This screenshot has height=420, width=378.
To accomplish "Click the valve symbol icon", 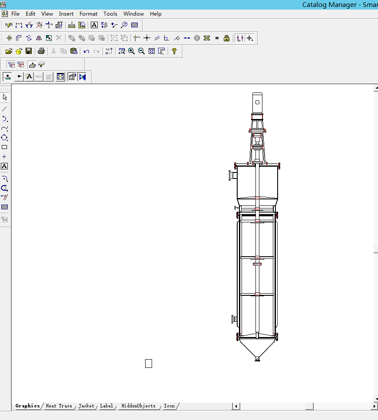I will pos(83,77).
